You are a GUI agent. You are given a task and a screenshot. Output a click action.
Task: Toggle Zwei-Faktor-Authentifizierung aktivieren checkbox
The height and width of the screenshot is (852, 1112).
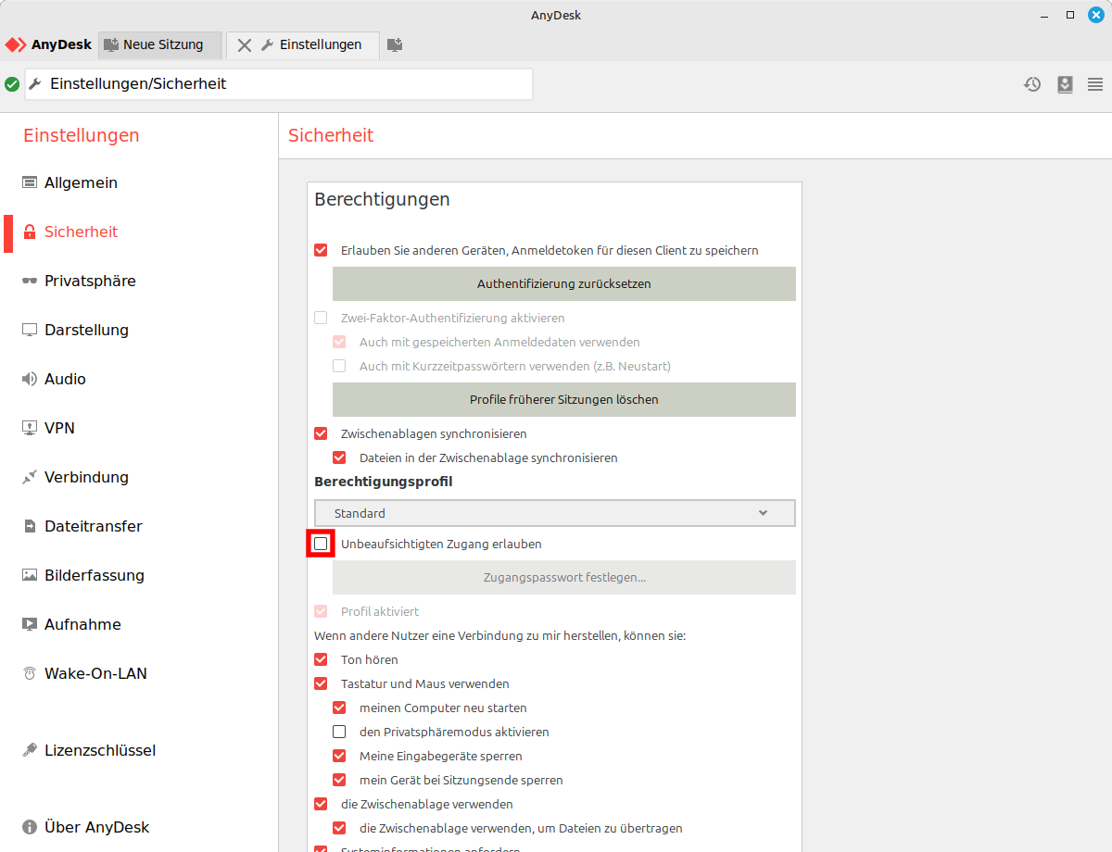(321, 318)
